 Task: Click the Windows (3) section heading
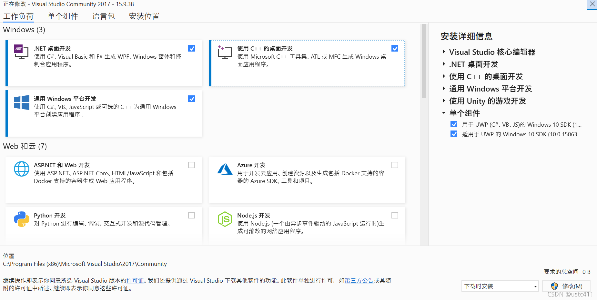[x=24, y=30]
